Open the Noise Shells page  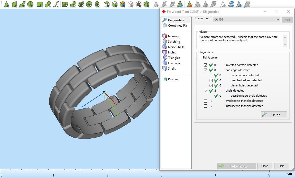(173, 47)
